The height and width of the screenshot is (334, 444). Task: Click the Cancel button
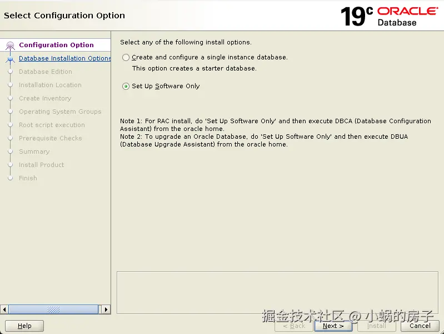click(x=420, y=326)
